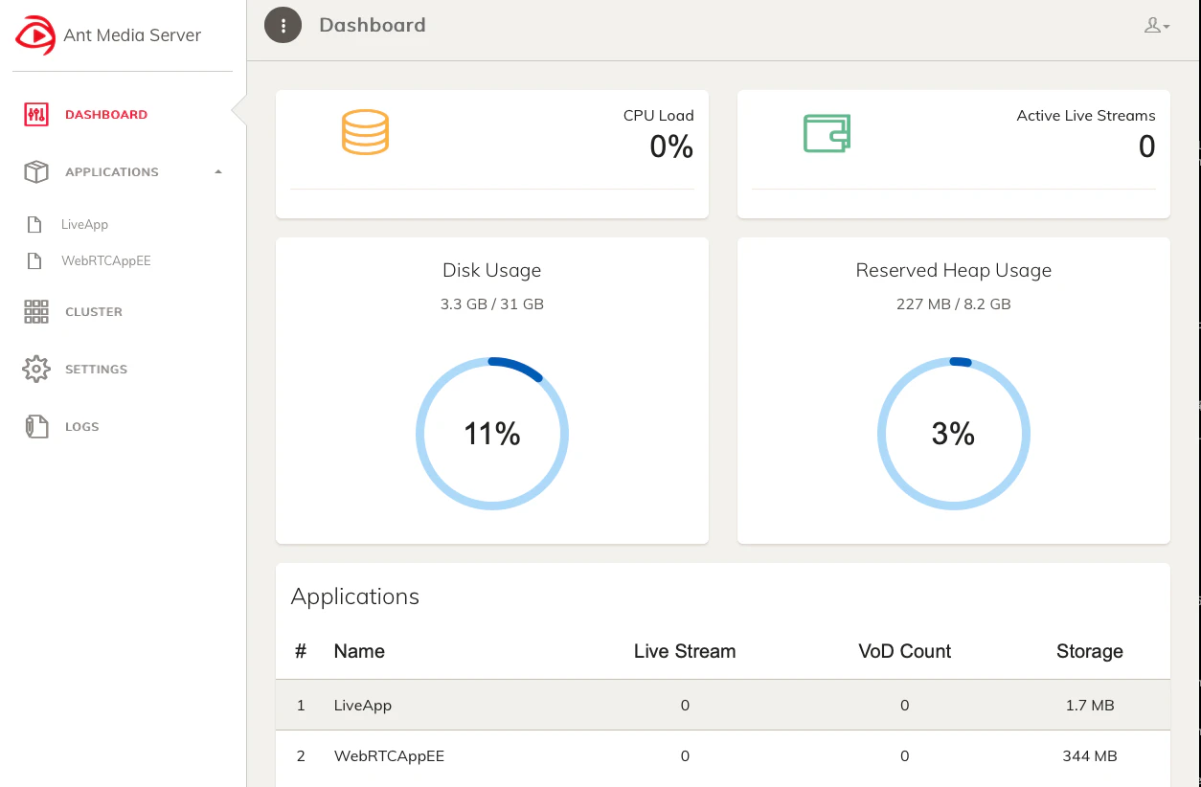
Task: Click the LiveApp file icon in sidebar
Action: [x=34, y=225]
